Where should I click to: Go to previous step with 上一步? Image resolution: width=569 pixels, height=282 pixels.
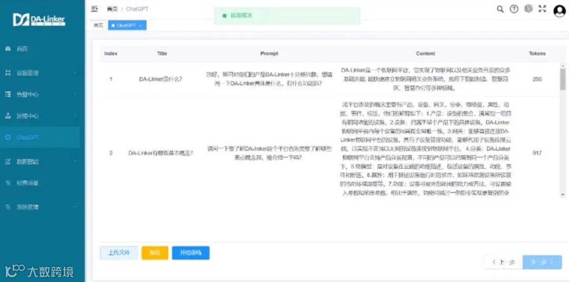[x=503, y=262]
